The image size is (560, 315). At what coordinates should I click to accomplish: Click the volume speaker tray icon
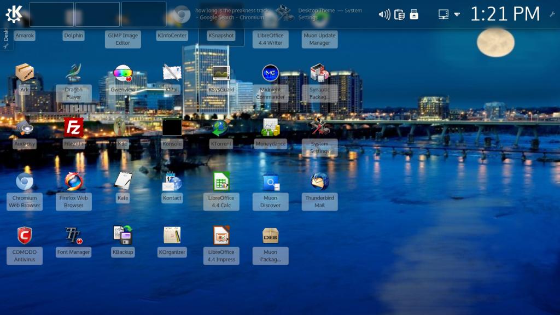[x=384, y=14]
